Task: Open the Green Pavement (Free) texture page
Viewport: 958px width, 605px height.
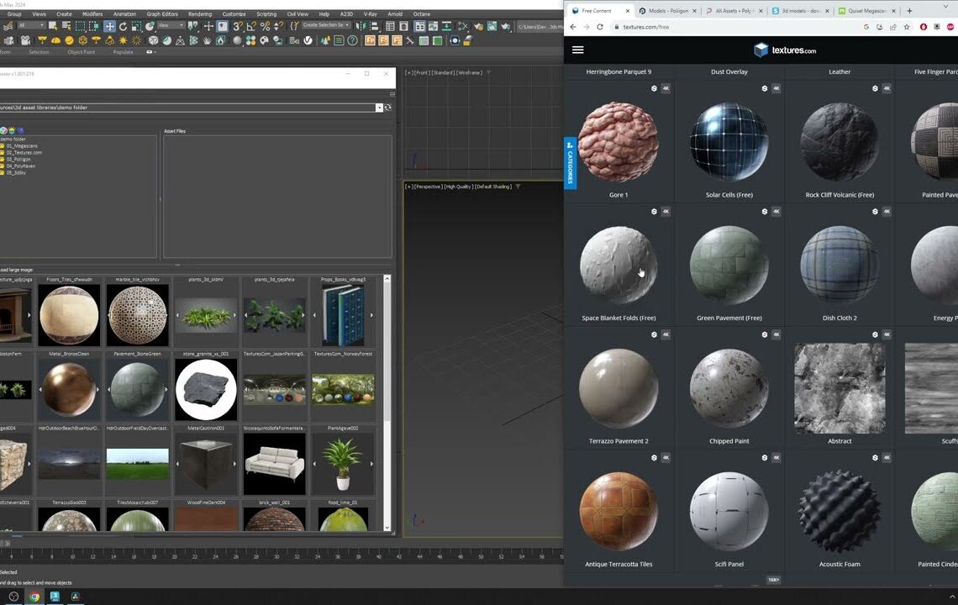Action: click(729, 265)
